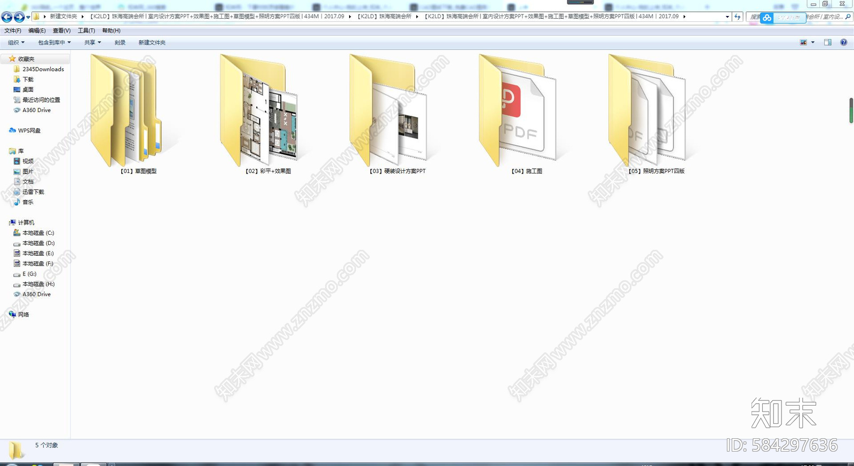Select 网络 in the sidebar

[x=19, y=314]
